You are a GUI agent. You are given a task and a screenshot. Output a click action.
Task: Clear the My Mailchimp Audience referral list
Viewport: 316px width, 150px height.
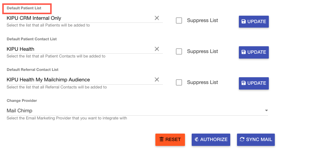tap(157, 79)
